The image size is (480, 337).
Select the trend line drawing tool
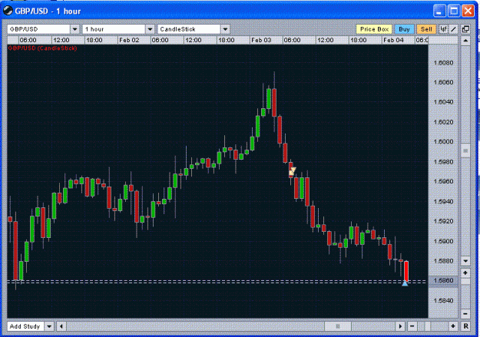(453, 29)
